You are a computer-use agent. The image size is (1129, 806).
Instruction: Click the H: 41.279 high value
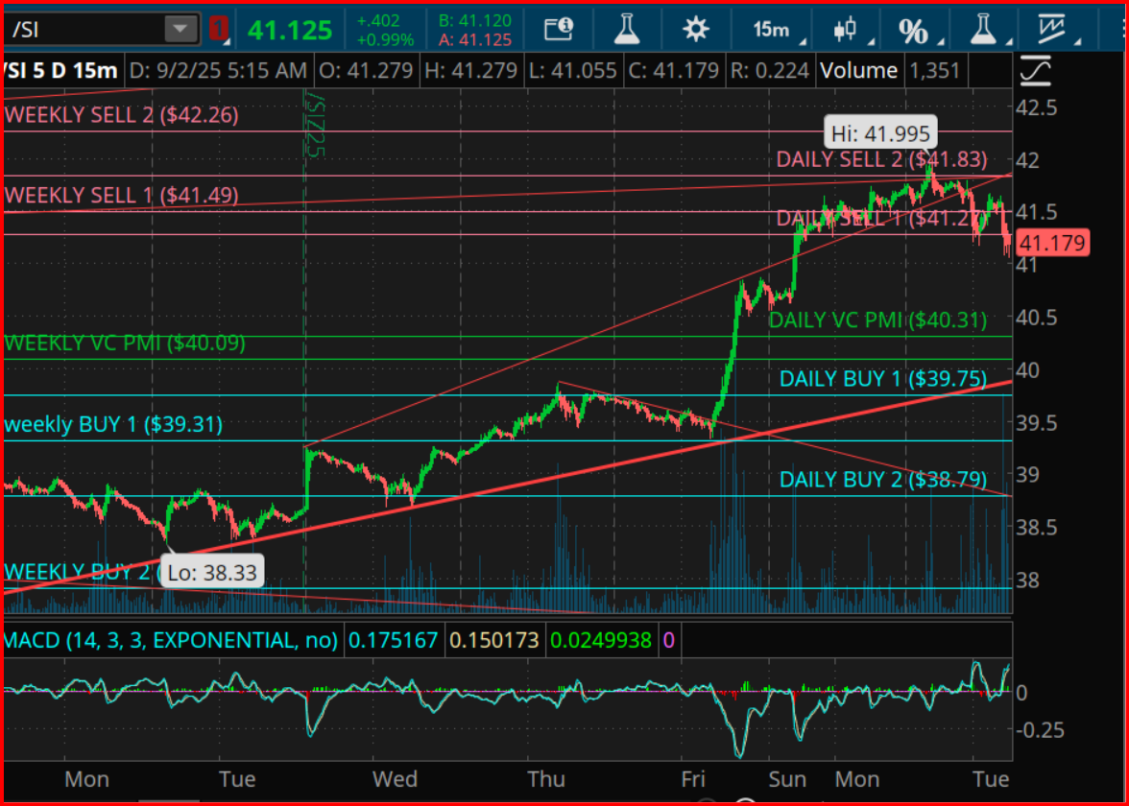470,71
